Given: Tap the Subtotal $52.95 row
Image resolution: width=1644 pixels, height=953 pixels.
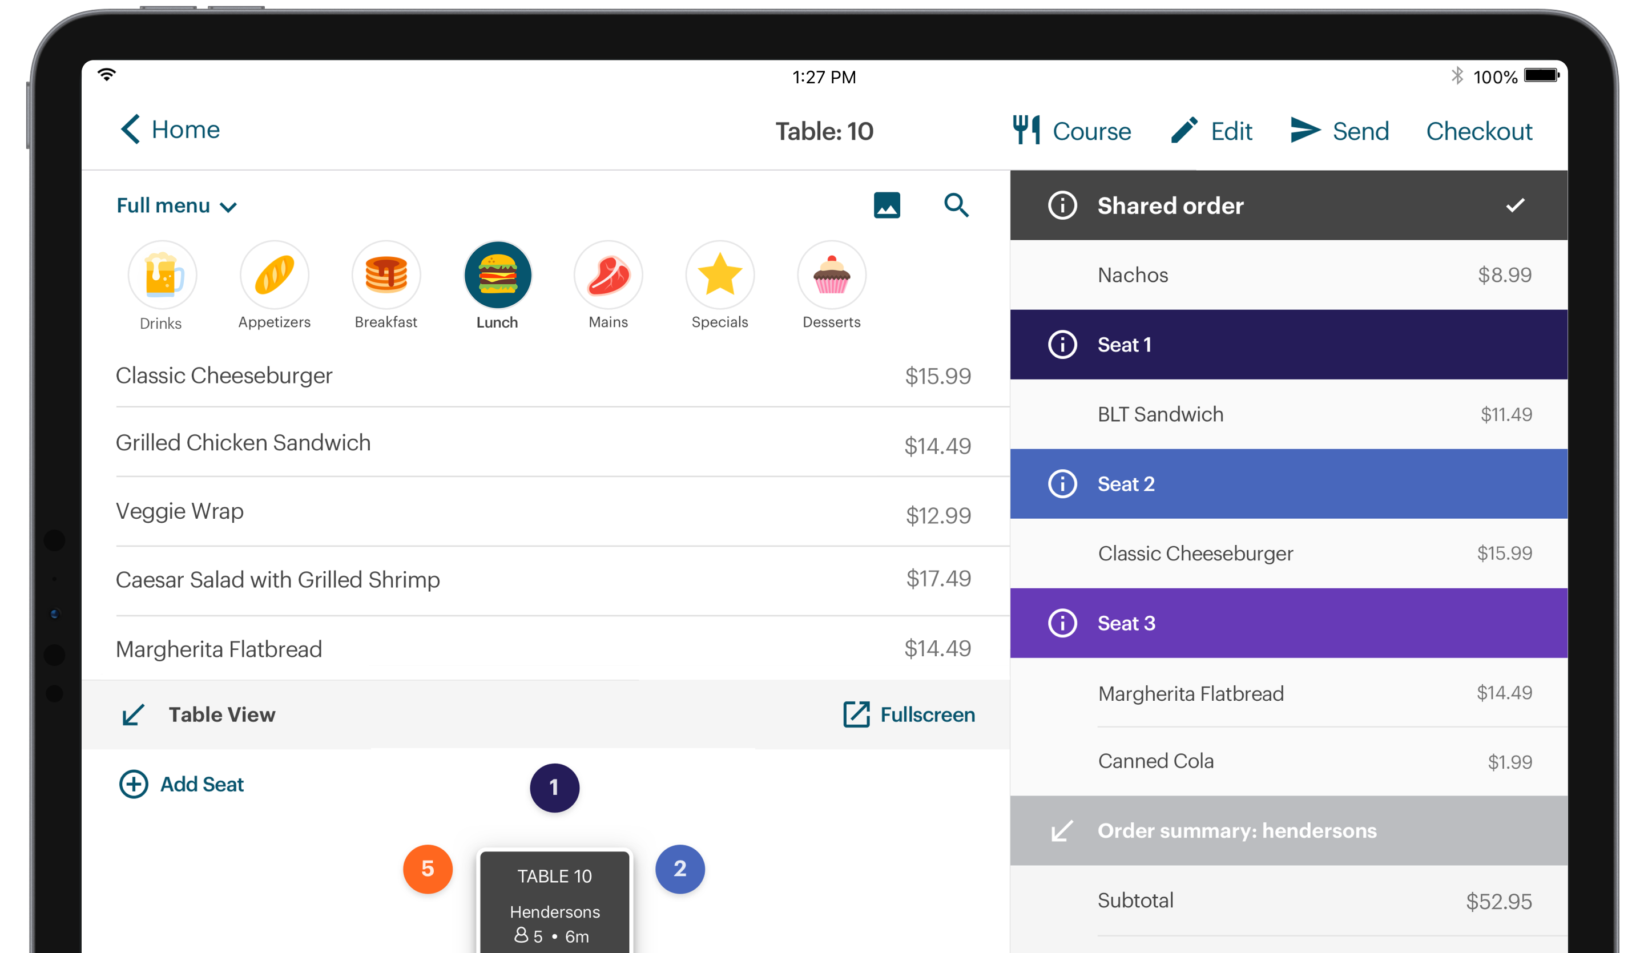Looking at the screenshot, I should (1288, 901).
